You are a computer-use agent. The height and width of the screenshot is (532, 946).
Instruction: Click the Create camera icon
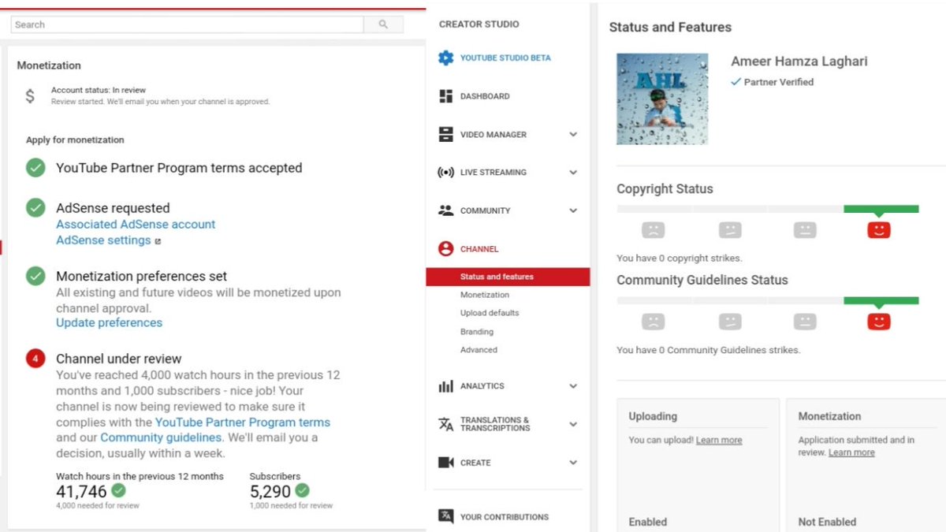(445, 463)
